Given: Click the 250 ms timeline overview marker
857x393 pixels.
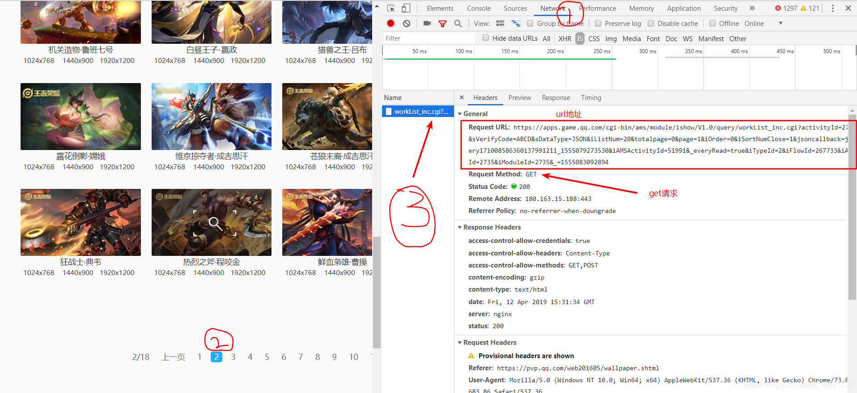Looking at the screenshot, I should click(x=602, y=51).
